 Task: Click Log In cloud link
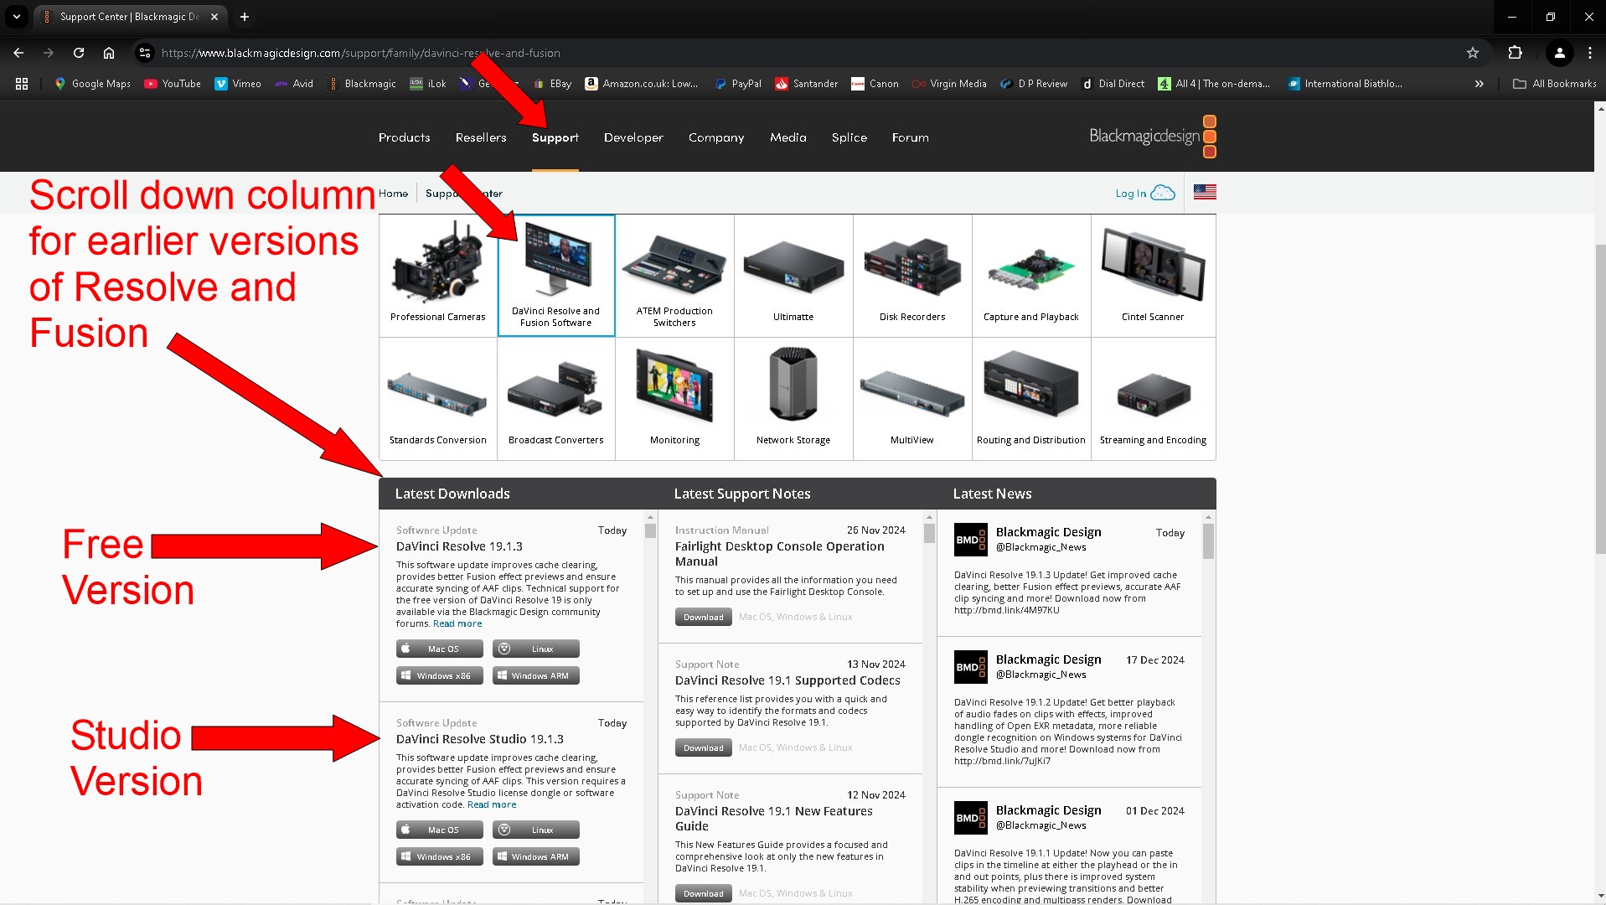coord(1144,194)
